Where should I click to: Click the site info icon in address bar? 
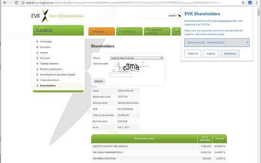click(x=23, y=3)
